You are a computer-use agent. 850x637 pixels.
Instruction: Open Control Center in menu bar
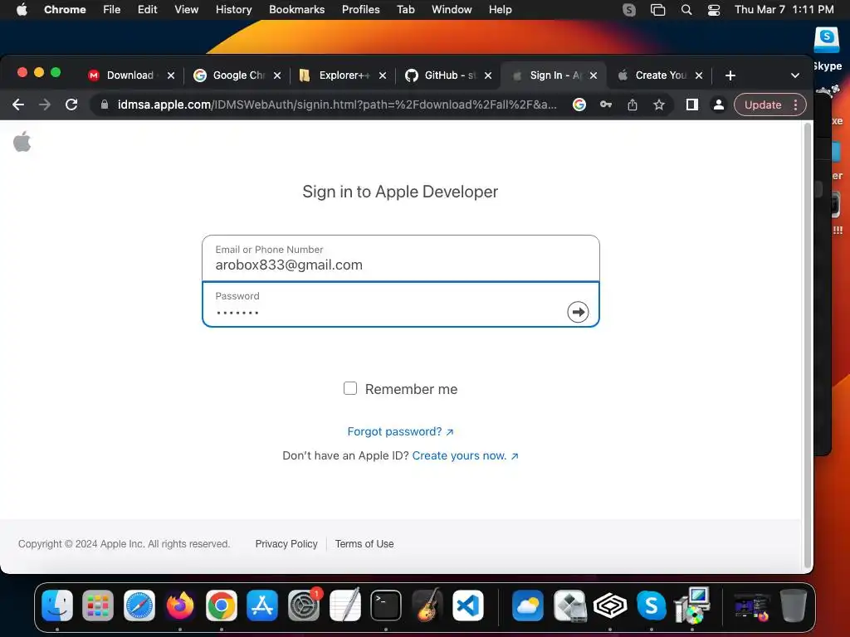(x=714, y=10)
